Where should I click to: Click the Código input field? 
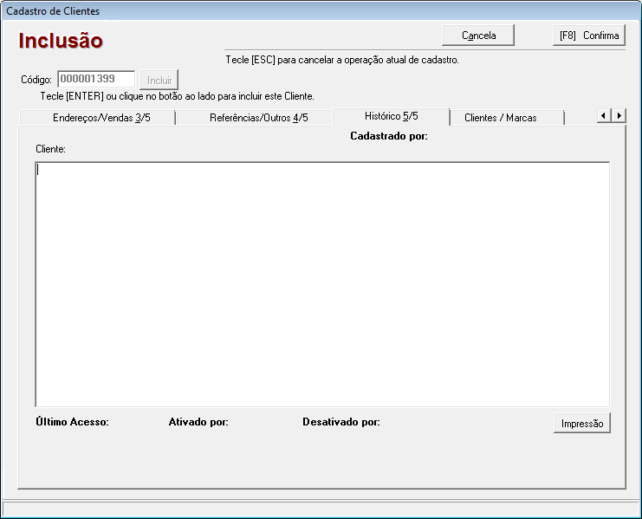point(96,79)
